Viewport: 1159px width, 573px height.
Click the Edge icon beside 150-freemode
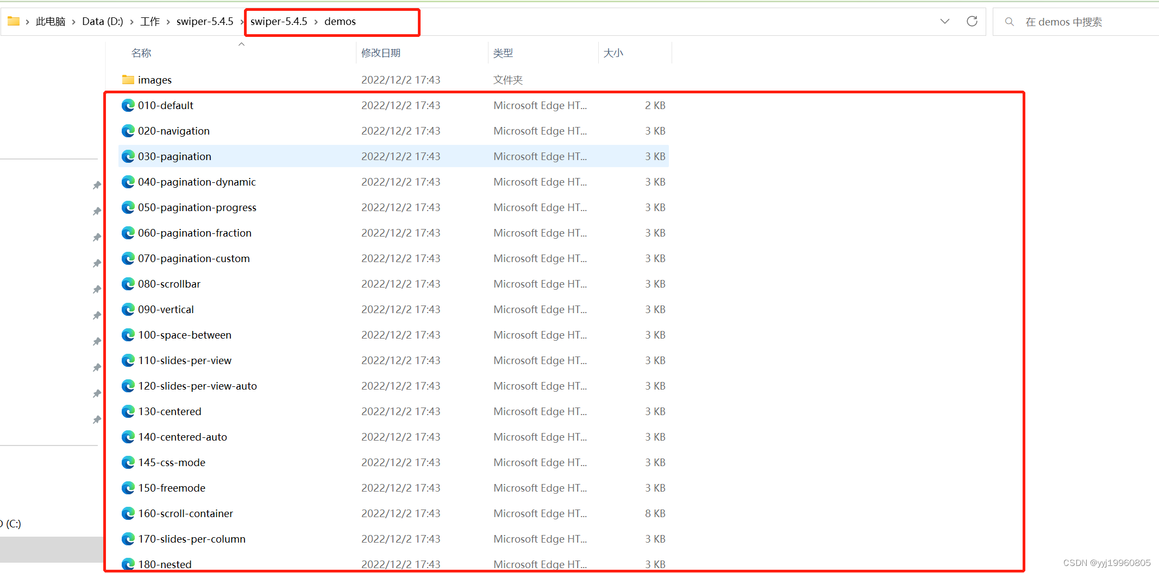click(128, 488)
